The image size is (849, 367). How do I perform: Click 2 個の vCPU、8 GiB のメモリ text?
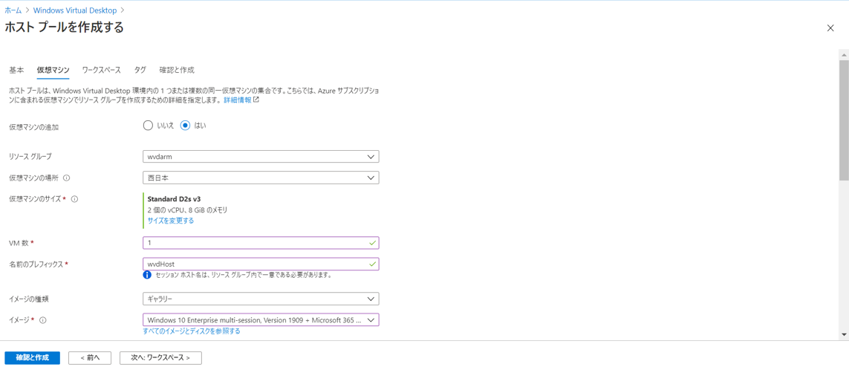[188, 210]
